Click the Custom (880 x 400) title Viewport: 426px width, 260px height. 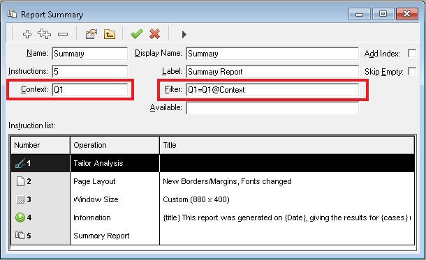coord(196,199)
